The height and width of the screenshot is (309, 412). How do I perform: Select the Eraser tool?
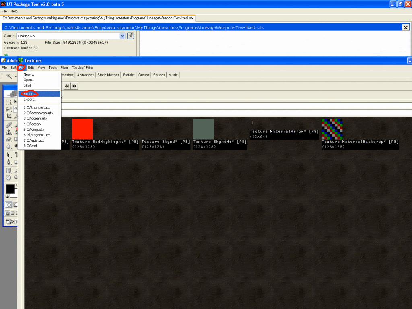pos(8,139)
